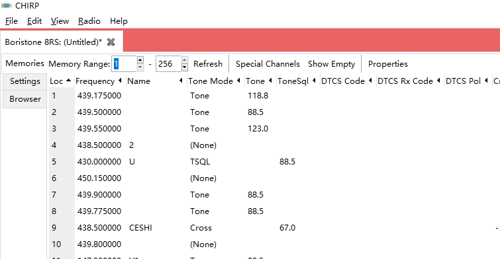
Task: Select frequency 439.500000 cell
Action: click(99, 112)
